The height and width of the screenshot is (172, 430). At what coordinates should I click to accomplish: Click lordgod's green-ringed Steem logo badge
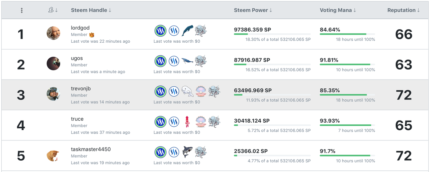161,31
